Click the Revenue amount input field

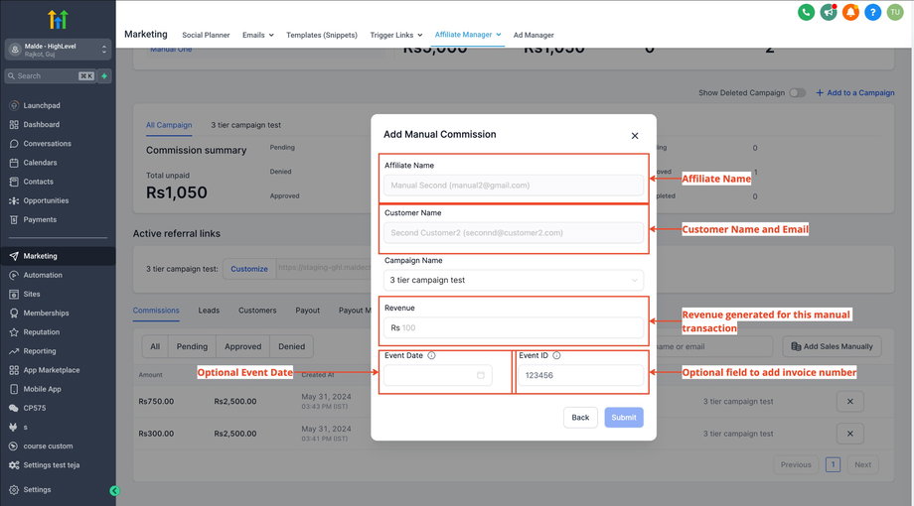[519, 327]
